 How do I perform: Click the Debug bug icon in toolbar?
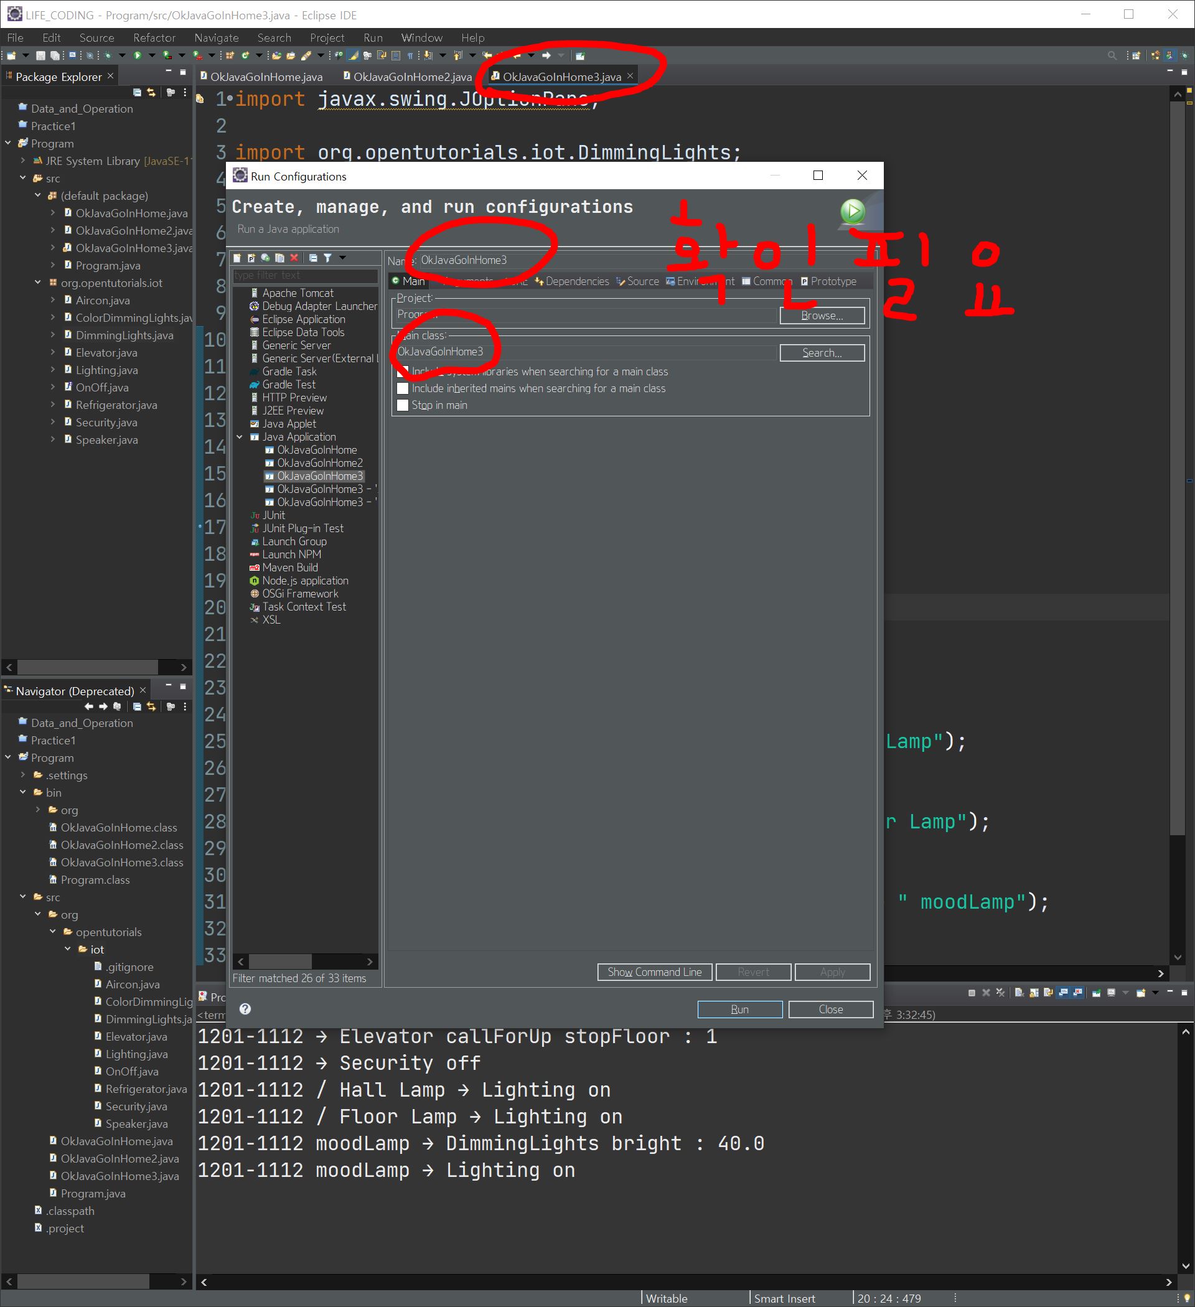pyautogui.click(x=108, y=56)
